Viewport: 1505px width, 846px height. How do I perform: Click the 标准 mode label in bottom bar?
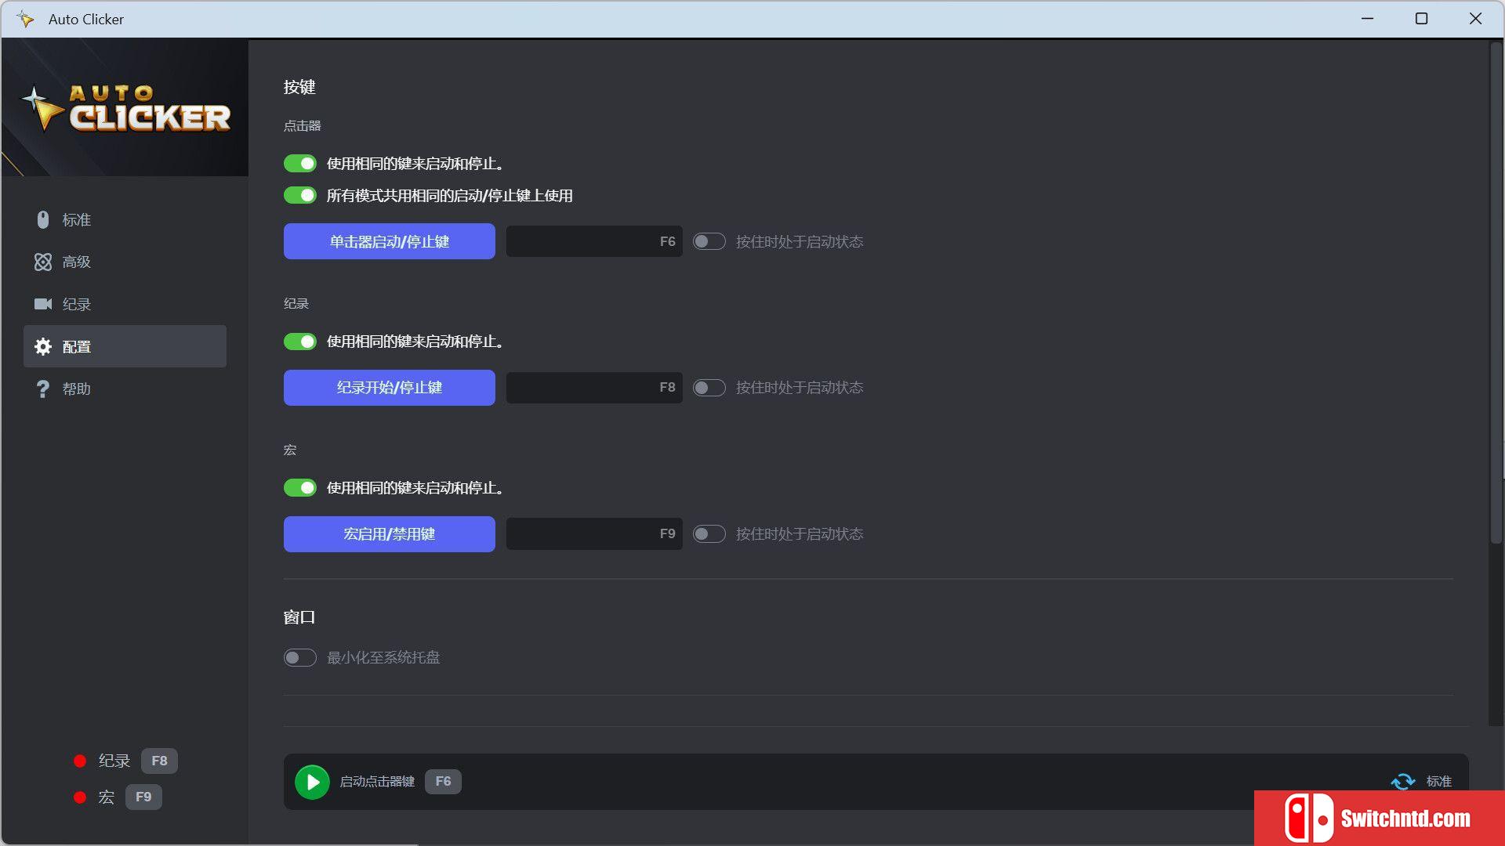1439,781
